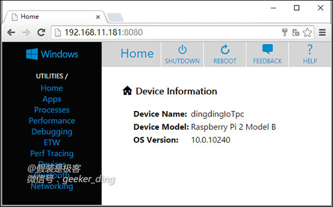Open the Debugging page link
Viewport: 333px width, 207px height.
(52, 132)
